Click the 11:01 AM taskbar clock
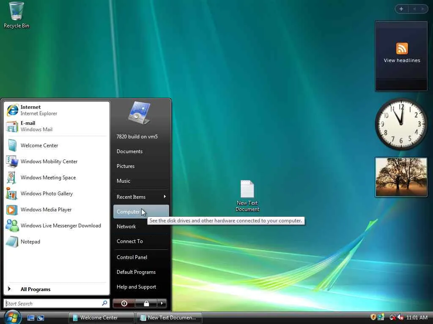The image size is (433, 324). point(417,317)
